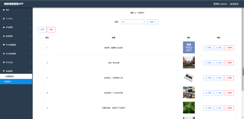Open 详情 for row 5
Image resolution: width=244 pixels, height=119 pixels.
pyautogui.click(x=208, y=108)
